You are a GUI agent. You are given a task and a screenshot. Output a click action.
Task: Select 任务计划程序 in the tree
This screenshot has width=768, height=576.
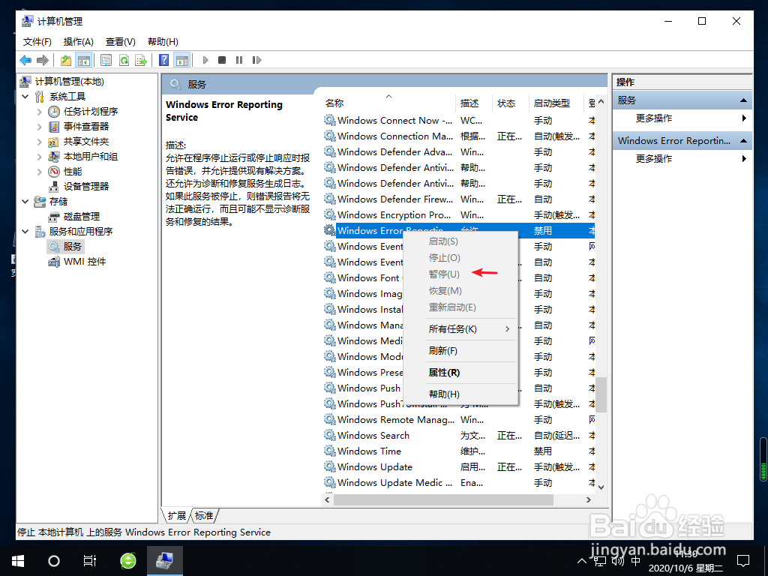pos(91,112)
